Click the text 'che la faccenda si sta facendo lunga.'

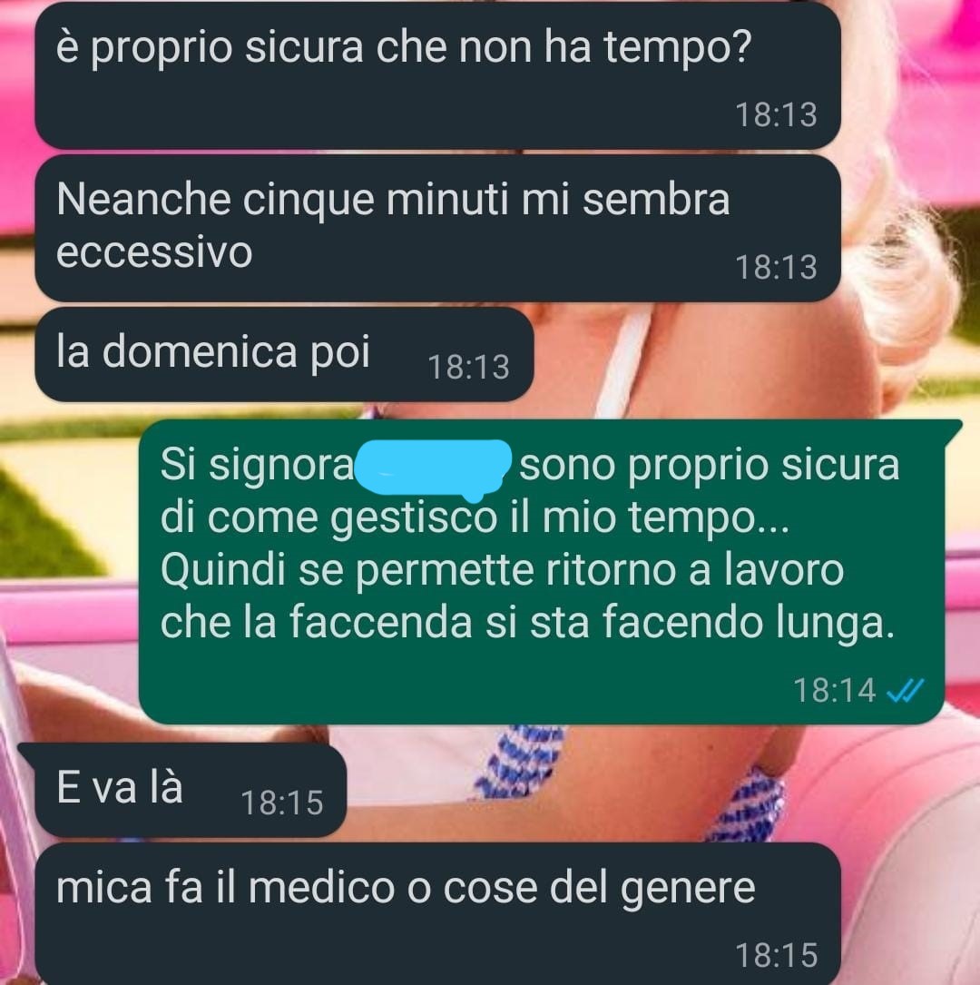527,623
